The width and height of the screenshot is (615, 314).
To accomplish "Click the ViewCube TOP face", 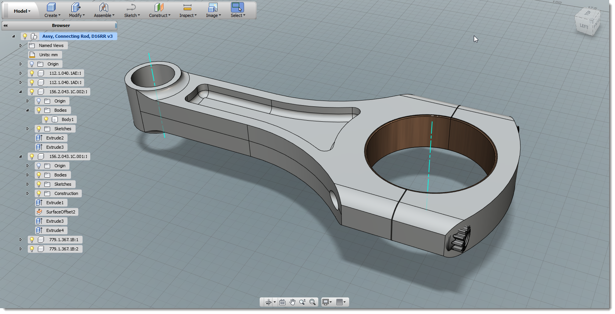I will [588, 13].
